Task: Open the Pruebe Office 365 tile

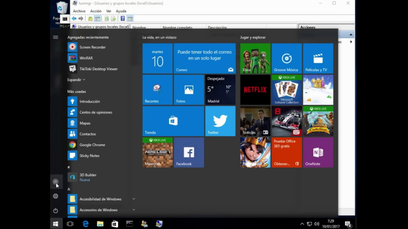Action: [x=287, y=152]
